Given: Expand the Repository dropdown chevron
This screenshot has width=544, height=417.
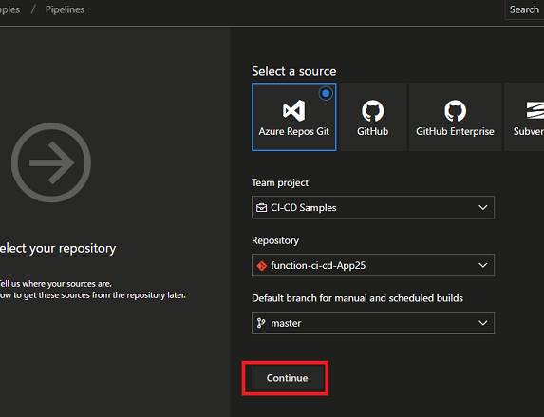Looking at the screenshot, I should (483, 265).
